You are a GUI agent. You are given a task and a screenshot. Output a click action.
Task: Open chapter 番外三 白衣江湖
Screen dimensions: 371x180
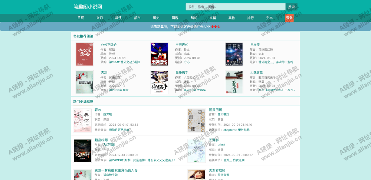(234, 160)
